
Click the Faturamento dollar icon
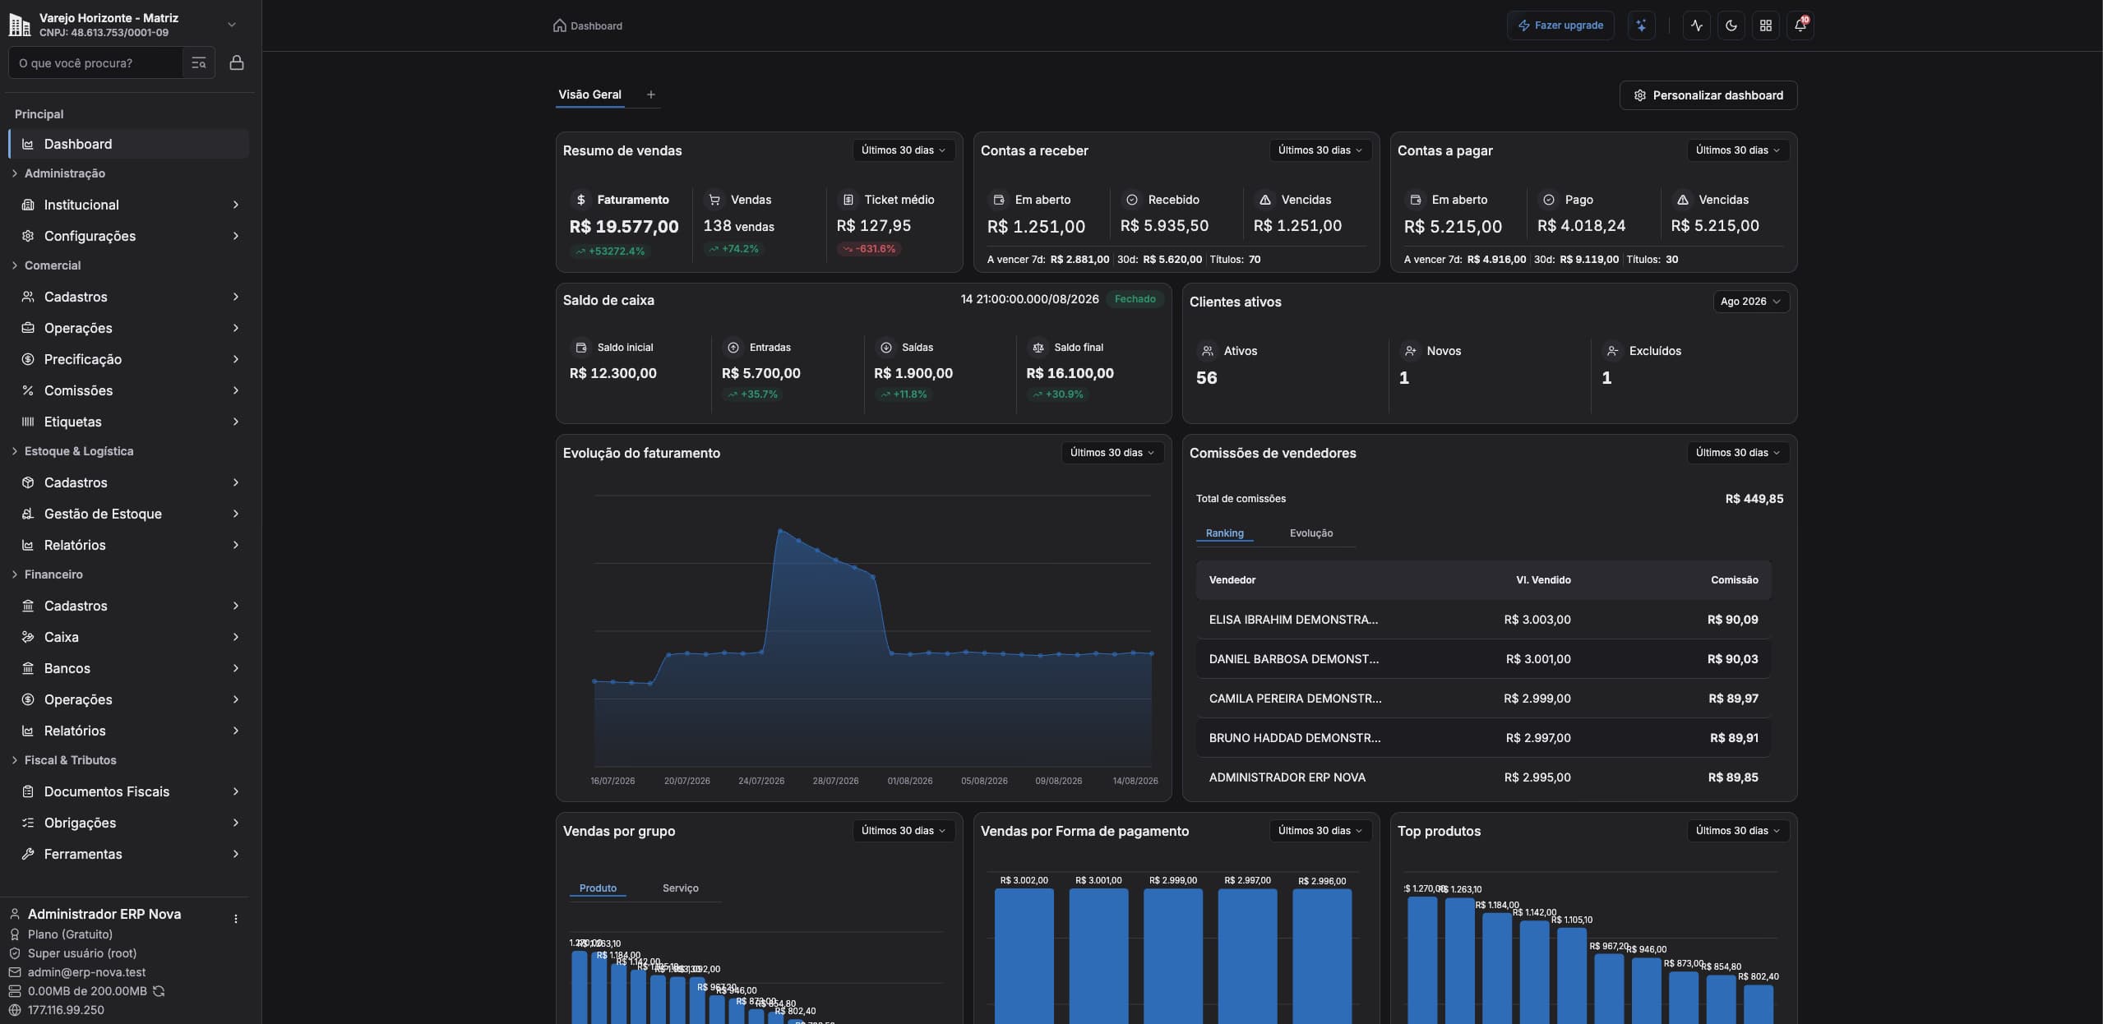(581, 200)
